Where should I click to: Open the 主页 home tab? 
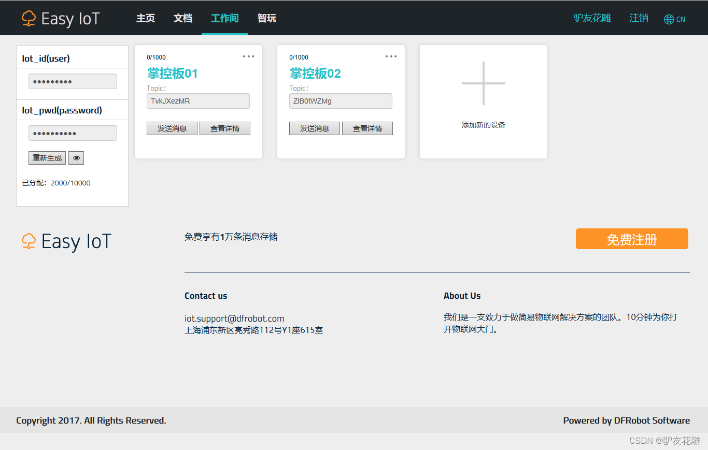146,18
